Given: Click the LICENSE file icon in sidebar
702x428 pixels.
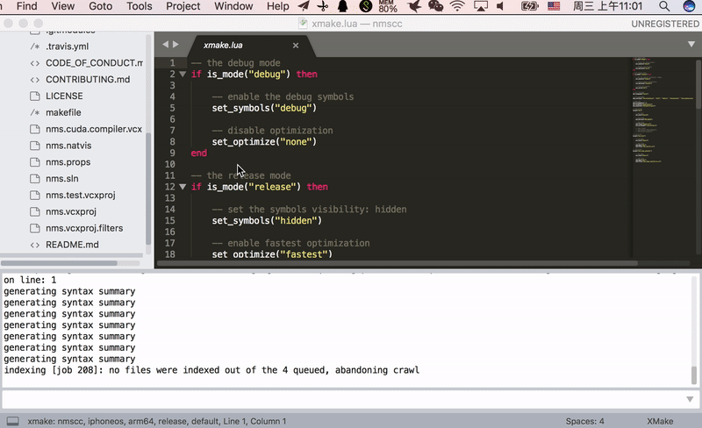Looking at the screenshot, I should click(34, 96).
